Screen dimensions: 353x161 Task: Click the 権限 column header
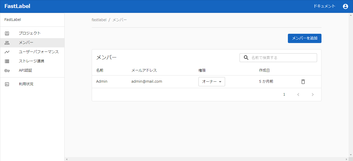tap(202, 71)
